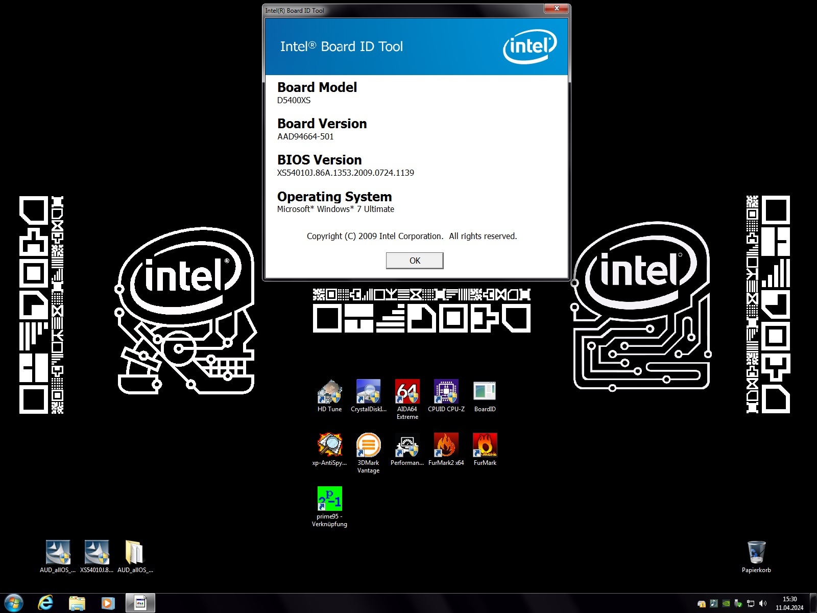Open AIDA64 Extreme from the desktop
The width and height of the screenshot is (817, 613).
pos(407,392)
